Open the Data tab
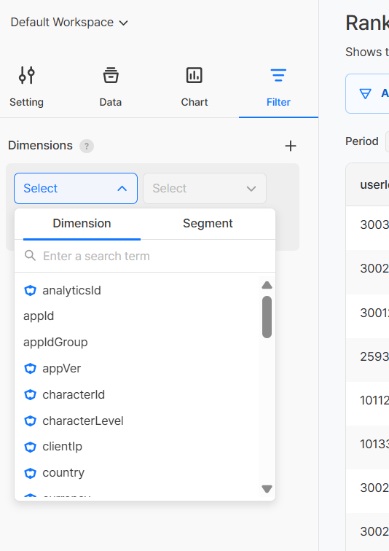389x551 pixels. pos(111,87)
